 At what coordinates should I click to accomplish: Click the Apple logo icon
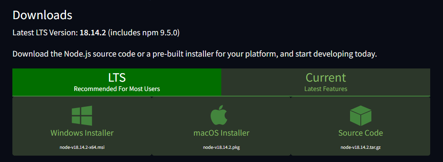[x=219, y=115]
